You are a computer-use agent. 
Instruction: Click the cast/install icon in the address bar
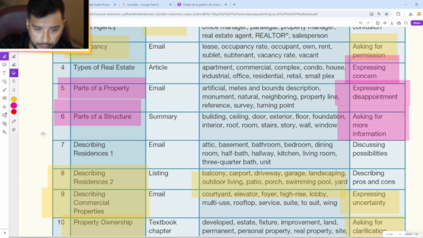point(371,14)
